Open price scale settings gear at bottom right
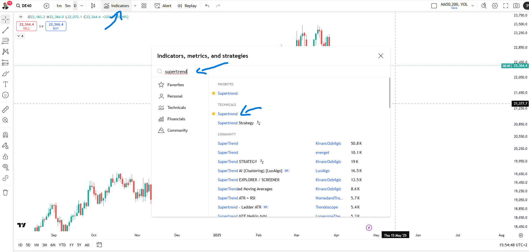Screen dimensions: 529x252 coord(521,235)
